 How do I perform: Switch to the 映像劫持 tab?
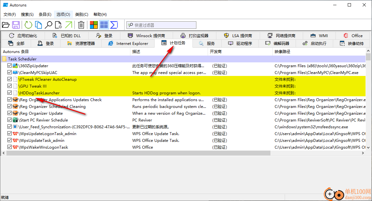tap(352, 43)
